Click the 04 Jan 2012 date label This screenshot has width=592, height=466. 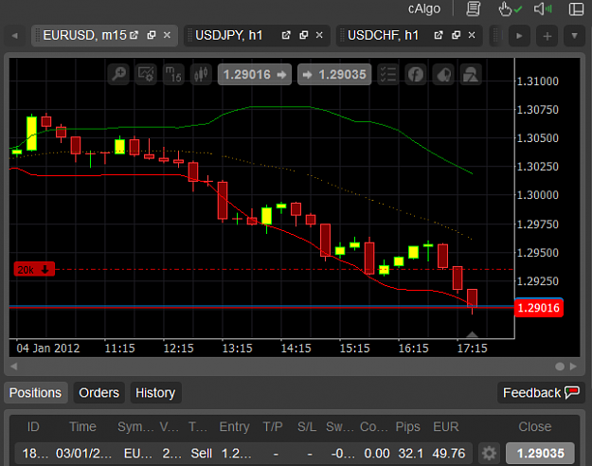(48, 349)
